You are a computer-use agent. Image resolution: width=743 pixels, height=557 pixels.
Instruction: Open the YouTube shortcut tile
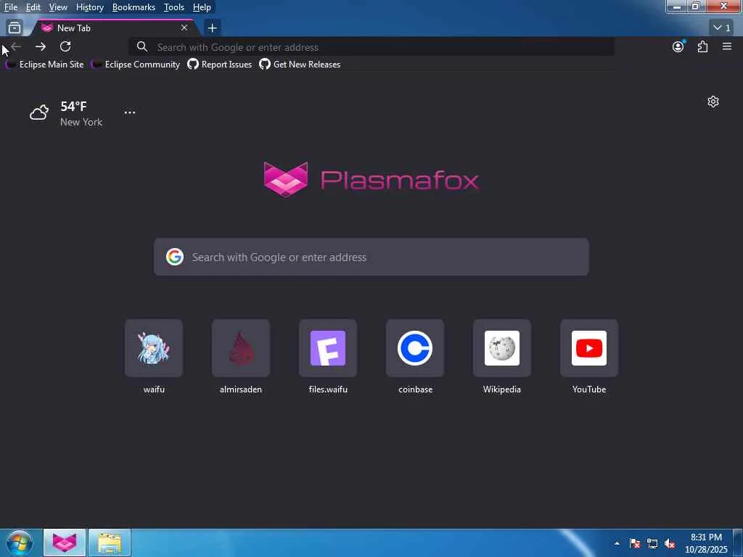point(589,348)
